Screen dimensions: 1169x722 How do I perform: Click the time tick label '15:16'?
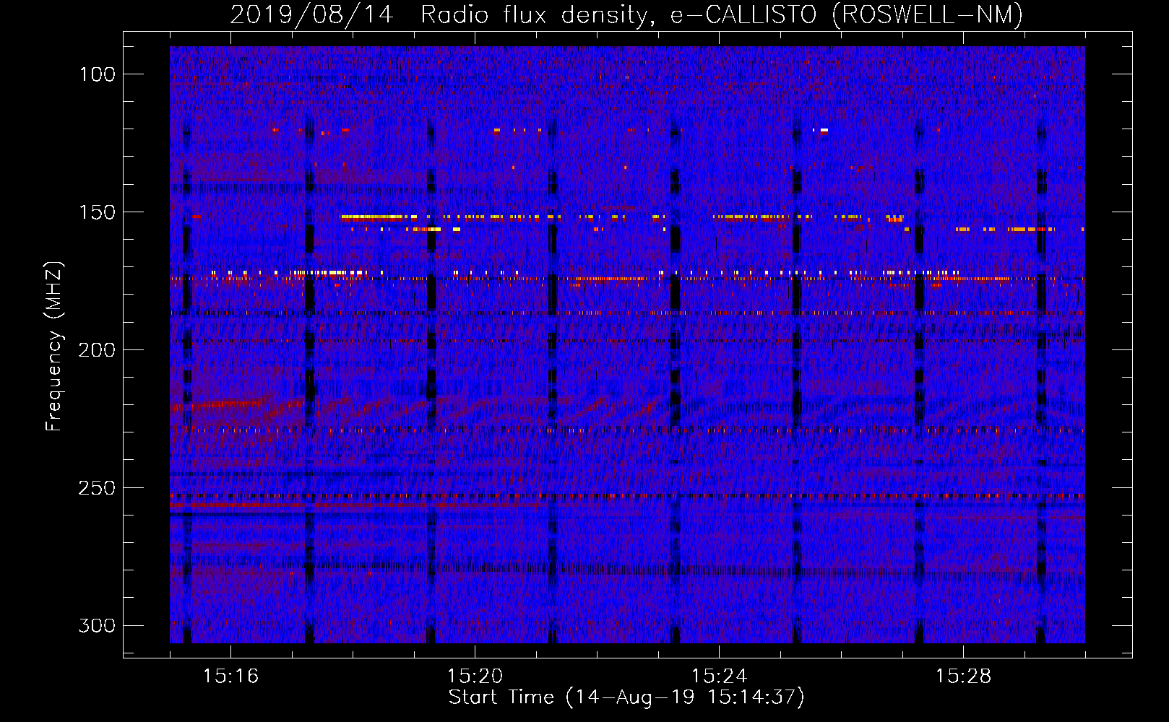tap(230, 676)
